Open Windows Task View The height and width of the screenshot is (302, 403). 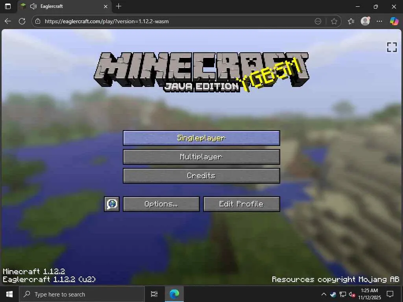pyautogui.click(x=154, y=294)
